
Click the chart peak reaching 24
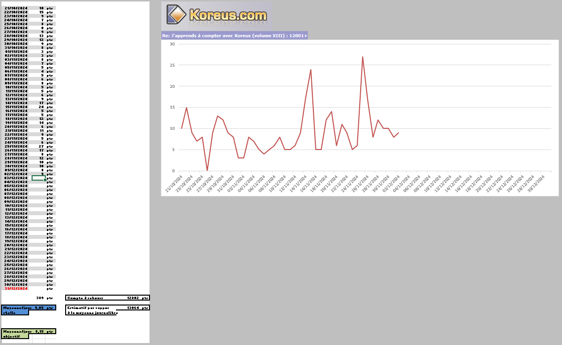click(311, 70)
